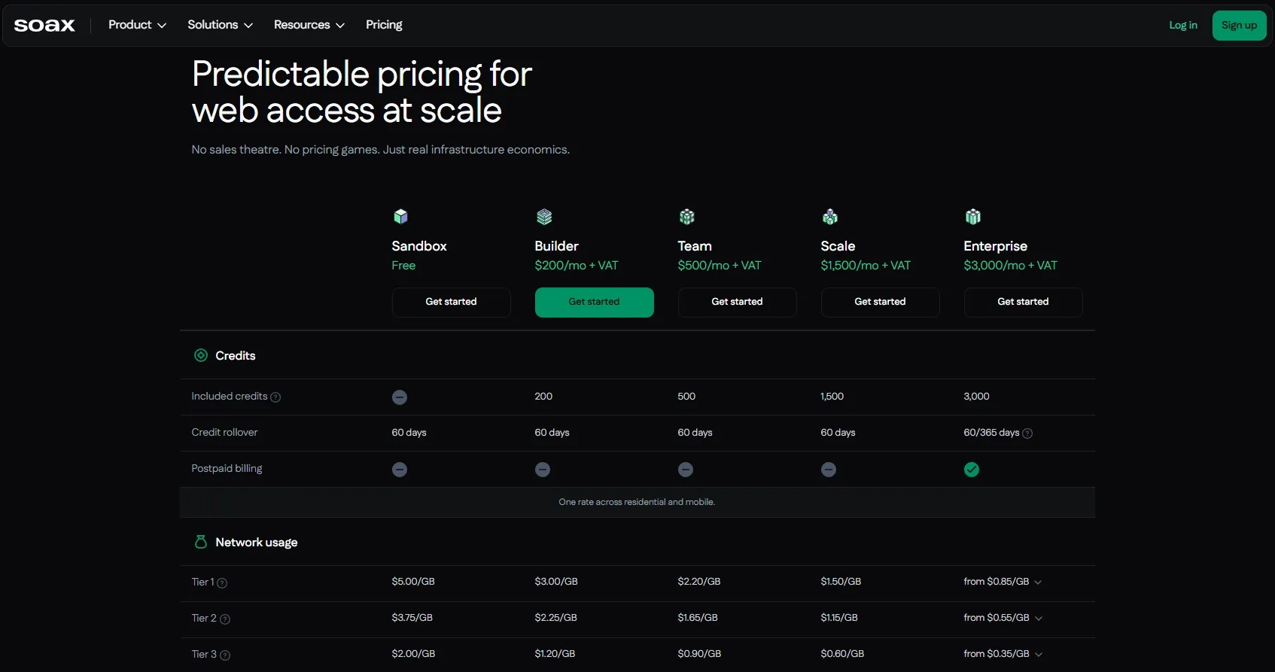The width and height of the screenshot is (1275, 672).
Task: Click the help icon beside 60/365 days
Action: click(x=1027, y=433)
